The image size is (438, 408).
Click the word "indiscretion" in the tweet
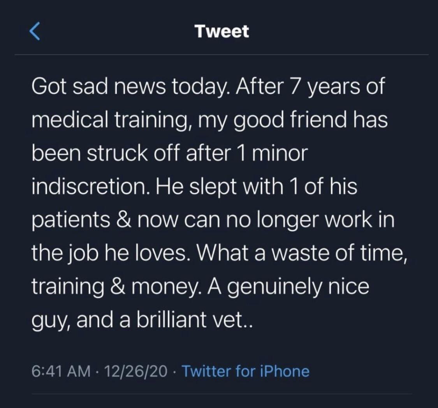[x=88, y=187]
